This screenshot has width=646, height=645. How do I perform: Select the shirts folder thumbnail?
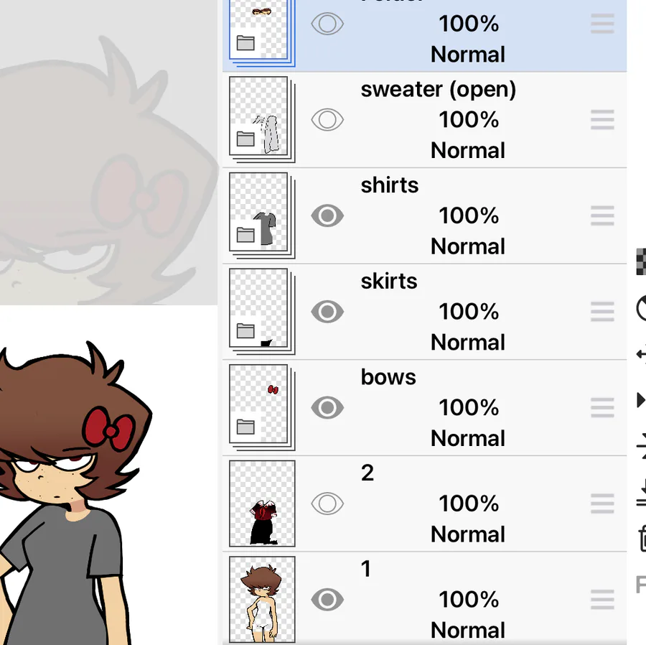(x=261, y=215)
